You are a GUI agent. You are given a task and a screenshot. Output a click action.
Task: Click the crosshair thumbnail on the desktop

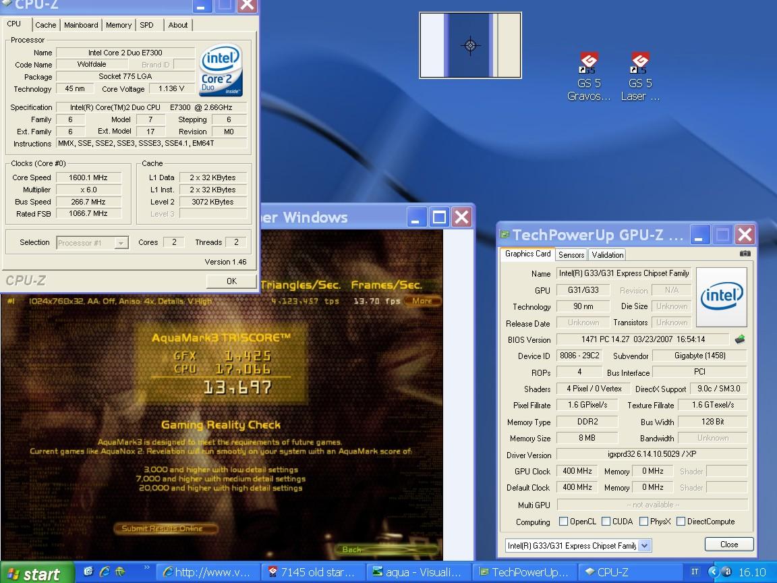point(470,45)
